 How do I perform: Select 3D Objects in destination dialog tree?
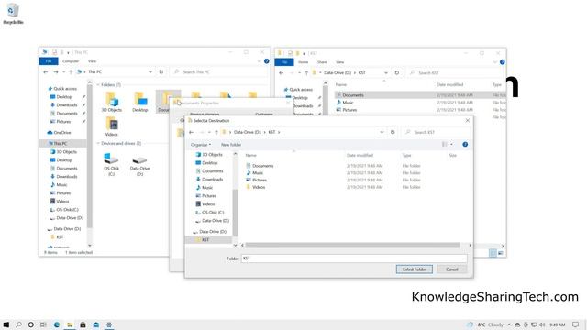(209, 155)
